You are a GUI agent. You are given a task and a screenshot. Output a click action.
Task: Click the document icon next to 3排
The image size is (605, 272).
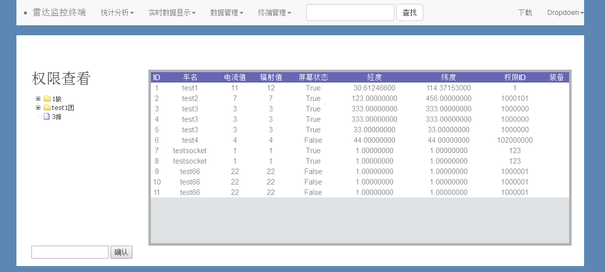[47, 117]
